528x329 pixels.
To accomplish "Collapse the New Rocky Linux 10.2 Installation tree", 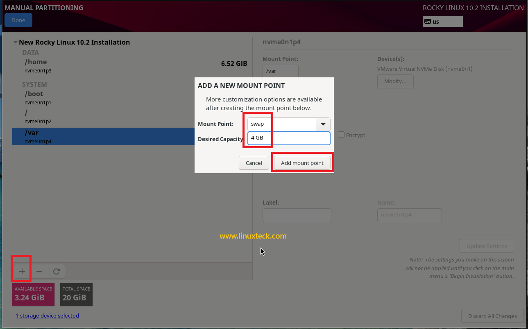I will (x=15, y=42).
